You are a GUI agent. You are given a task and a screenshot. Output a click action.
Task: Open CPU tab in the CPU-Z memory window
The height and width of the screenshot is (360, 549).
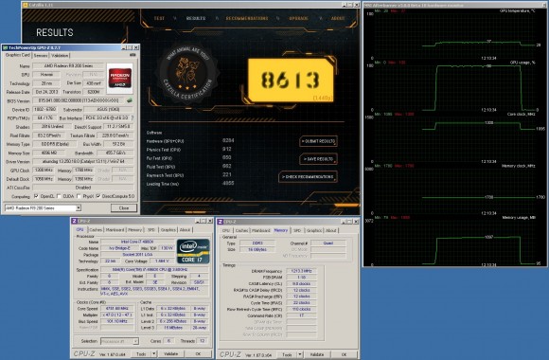pos(226,230)
